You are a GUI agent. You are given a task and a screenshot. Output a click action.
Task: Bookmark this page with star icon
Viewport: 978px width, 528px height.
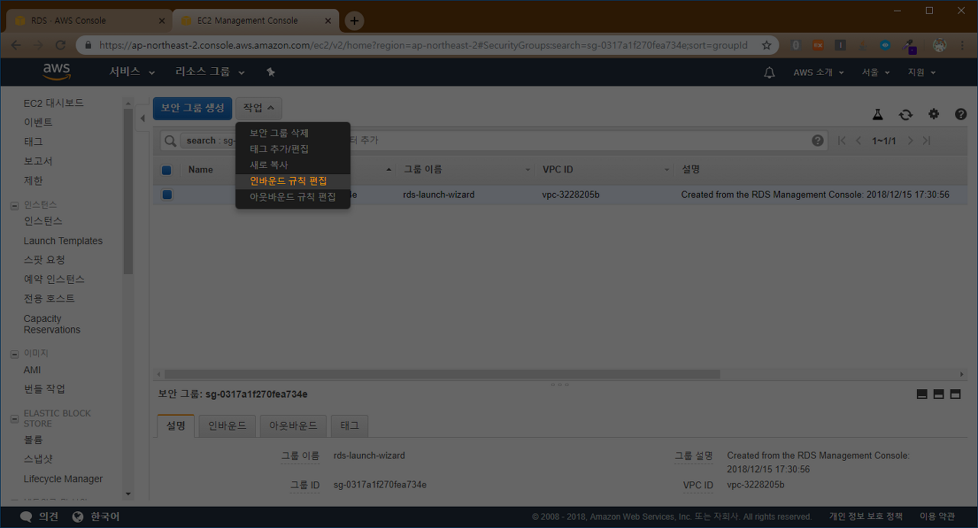766,45
